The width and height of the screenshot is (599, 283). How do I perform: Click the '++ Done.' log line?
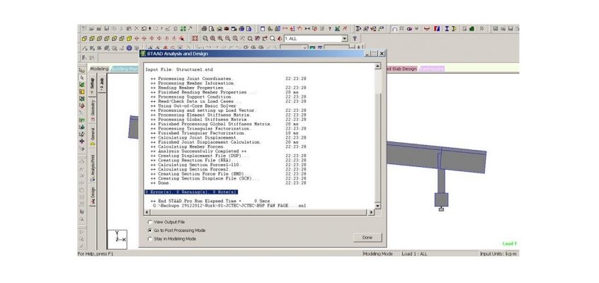click(160, 183)
